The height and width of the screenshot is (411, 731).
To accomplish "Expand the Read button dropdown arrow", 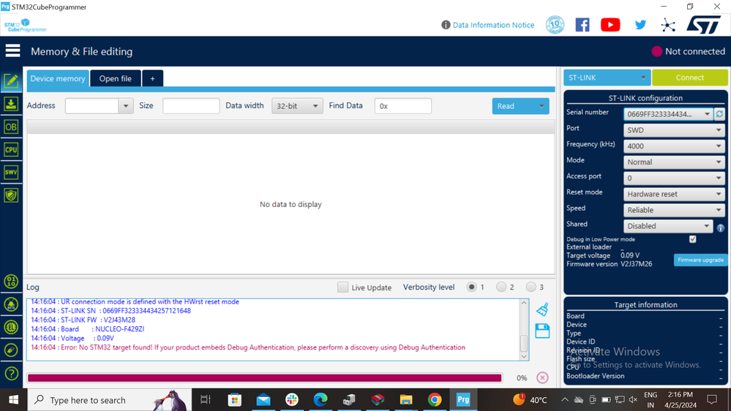I will coord(541,106).
